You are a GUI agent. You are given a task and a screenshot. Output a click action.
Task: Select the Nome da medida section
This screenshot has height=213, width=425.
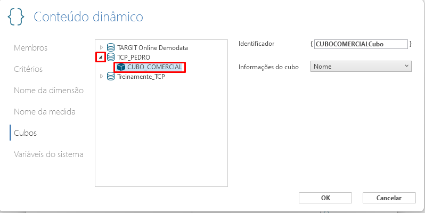[x=45, y=112]
